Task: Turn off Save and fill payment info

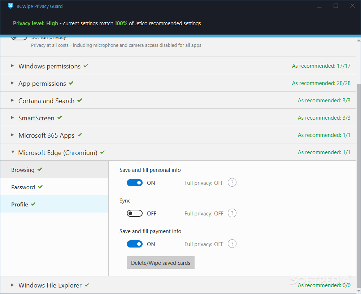Action: pyautogui.click(x=134, y=244)
